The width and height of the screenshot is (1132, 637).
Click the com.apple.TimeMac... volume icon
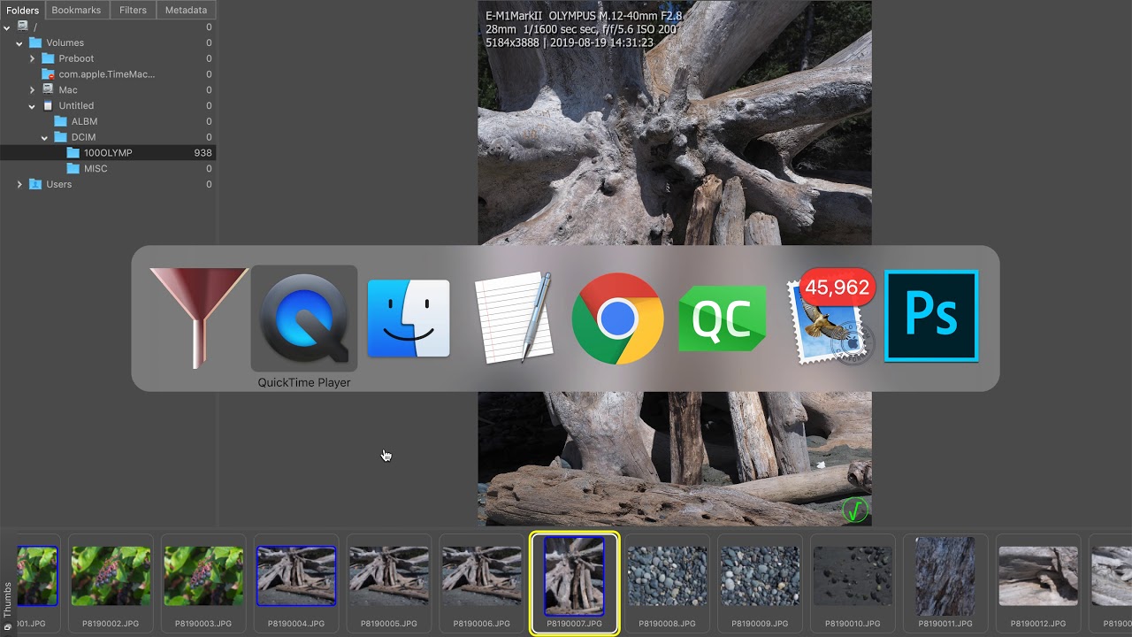click(48, 74)
